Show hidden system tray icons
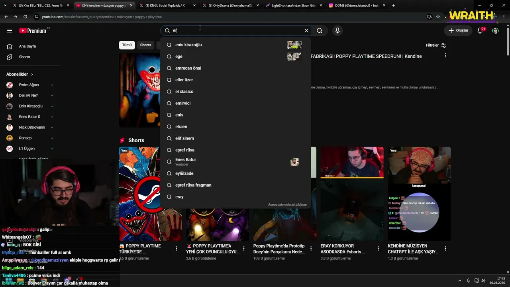 tap(459, 281)
